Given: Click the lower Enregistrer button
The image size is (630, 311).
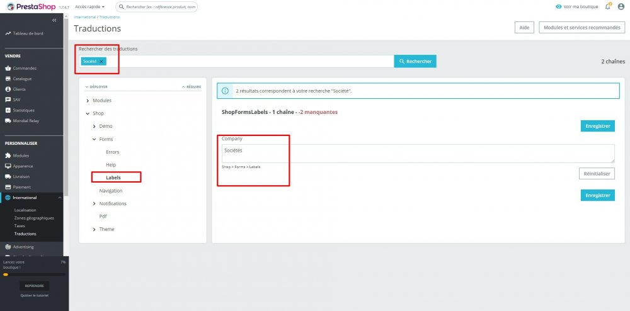Looking at the screenshot, I should click(597, 195).
